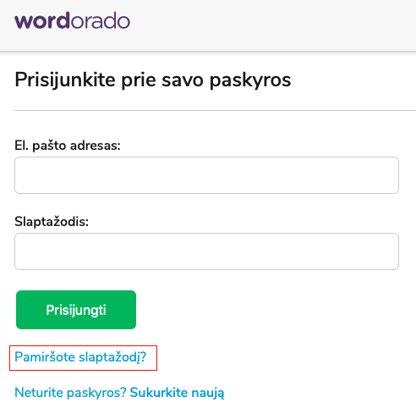Image resolution: width=416 pixels, height=419 pixels.
Task: Click the bold Sukurkite naują text
Action: [177, 393]
